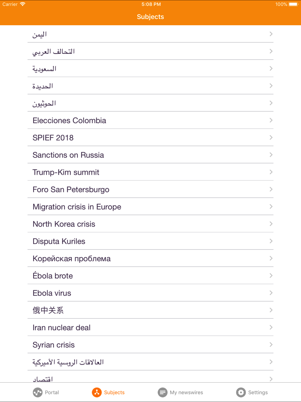Tap the orange Subjects tab icon

[x=97, y=392]
